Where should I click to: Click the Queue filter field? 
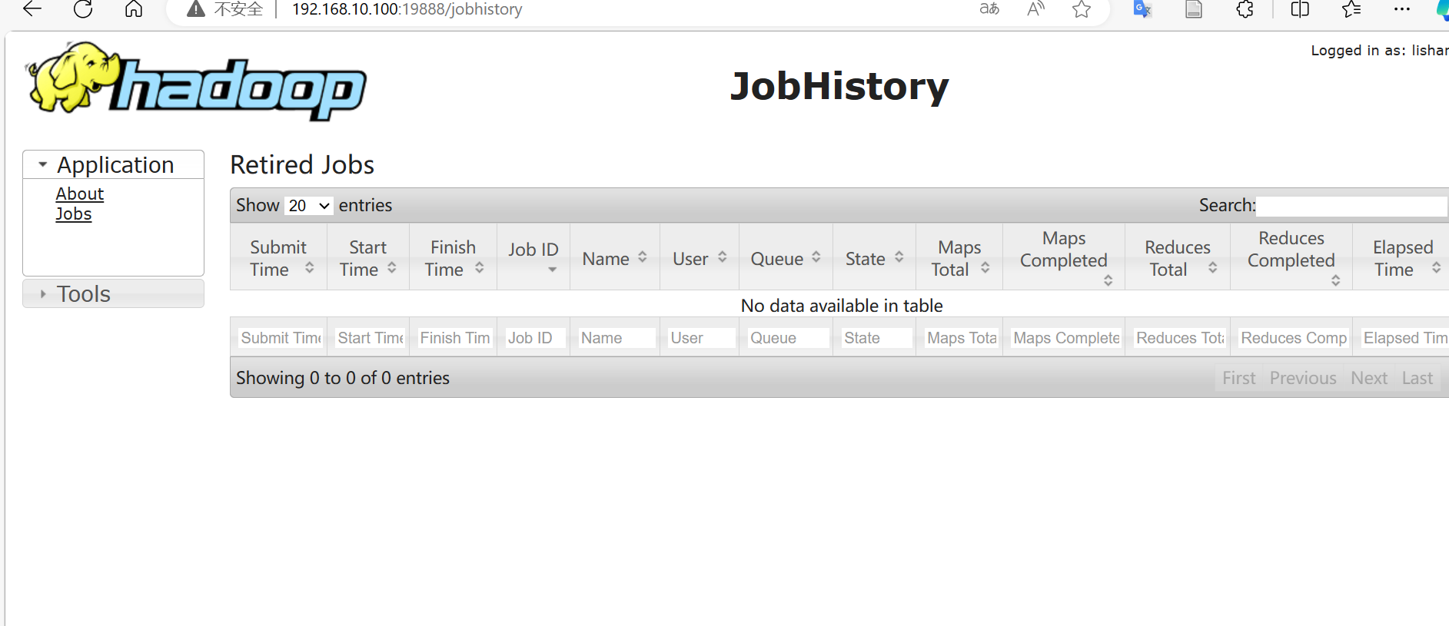tap(788, 338)
